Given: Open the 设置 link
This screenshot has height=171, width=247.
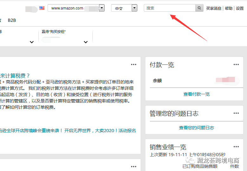Looking at the screenshot, I should [x=240, y=8].
